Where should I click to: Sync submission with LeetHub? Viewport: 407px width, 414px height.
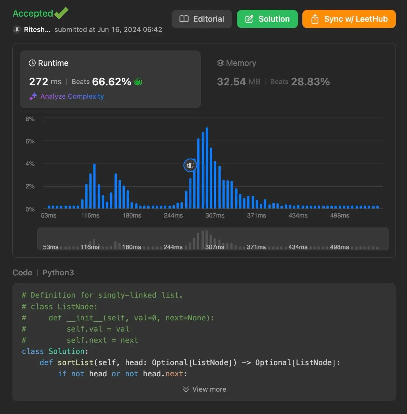point(349,19)
